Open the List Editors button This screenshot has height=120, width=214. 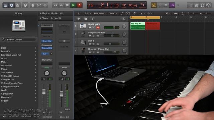coord(190,5)
